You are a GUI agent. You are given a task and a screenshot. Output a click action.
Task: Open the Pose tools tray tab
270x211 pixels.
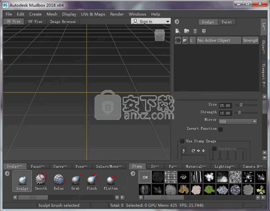(x=81, y=166)
